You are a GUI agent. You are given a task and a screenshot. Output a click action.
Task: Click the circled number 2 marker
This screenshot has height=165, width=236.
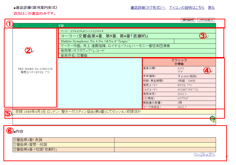(28, 50)
